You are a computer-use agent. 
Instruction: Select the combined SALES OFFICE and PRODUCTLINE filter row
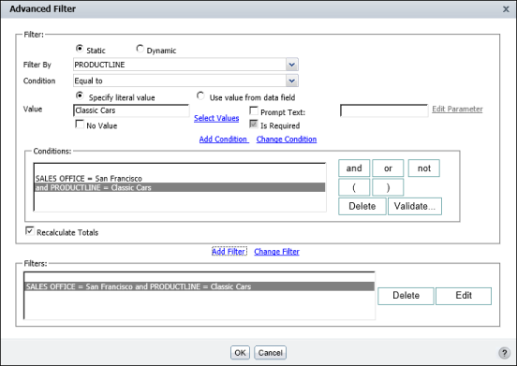point(199,286)
